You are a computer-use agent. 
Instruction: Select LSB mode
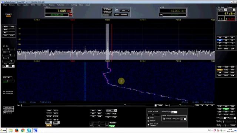pyautogui.click(x=220, y=67)
